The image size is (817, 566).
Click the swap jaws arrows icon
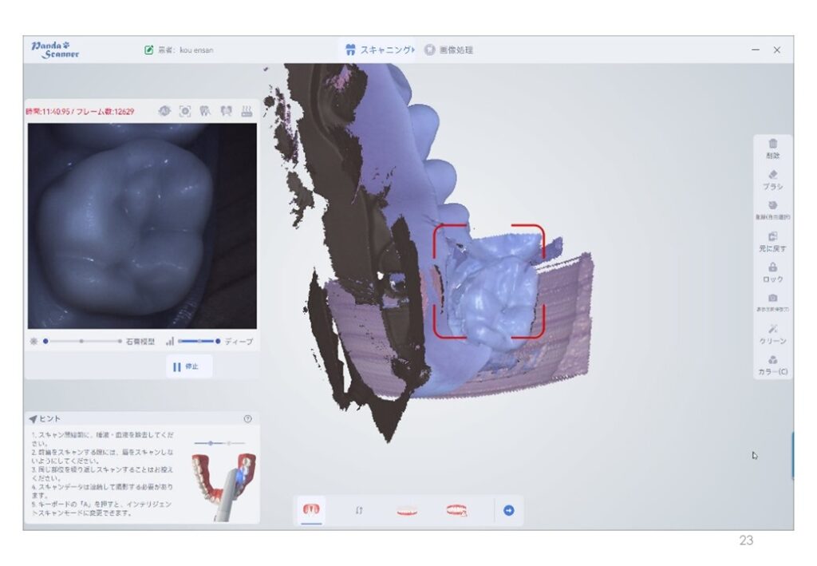[359, 510]
